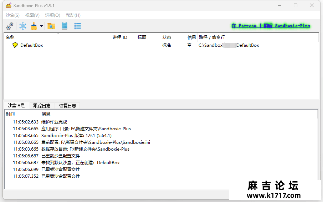Select log line 数据存放目录
The width and height of the screenshot is (323, 202).
[x=85, y=149]
